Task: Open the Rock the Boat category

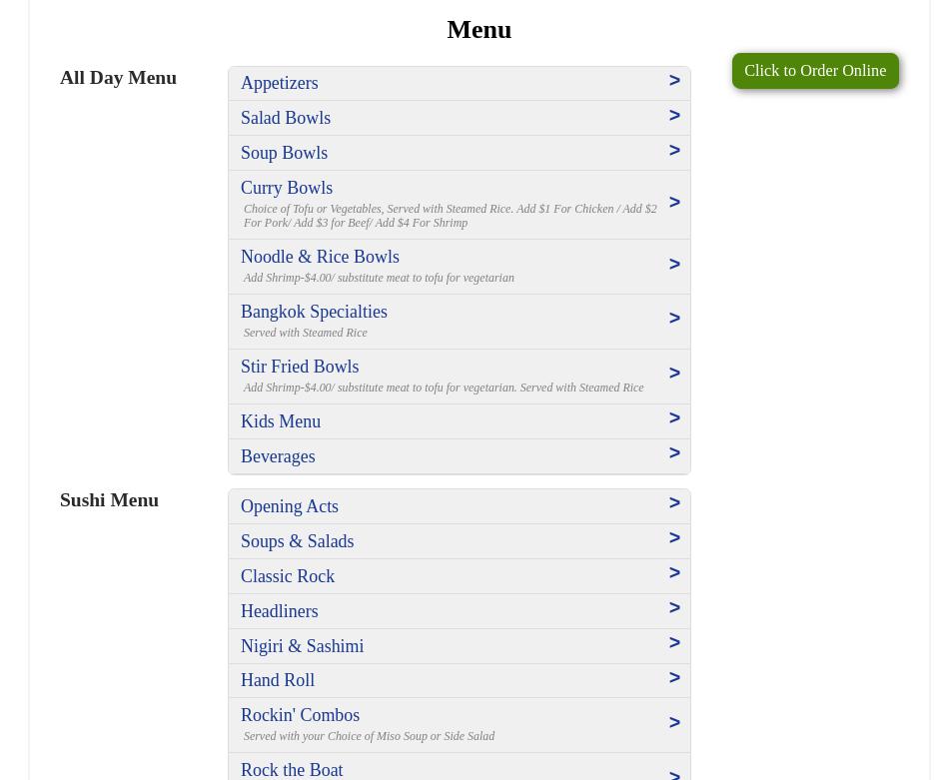Action: tap(292, 770)
